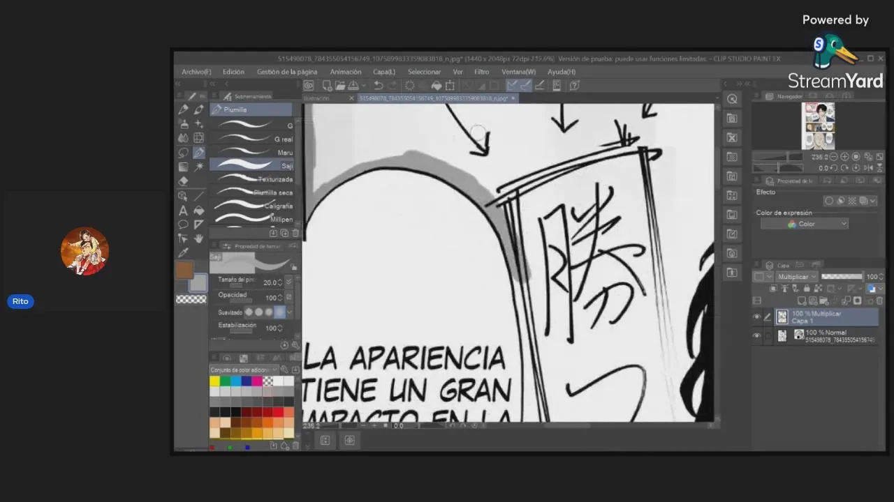Screen dimensions: 894x502
Task: Select Texturizada brush in sub tool list
Action: 251,179
